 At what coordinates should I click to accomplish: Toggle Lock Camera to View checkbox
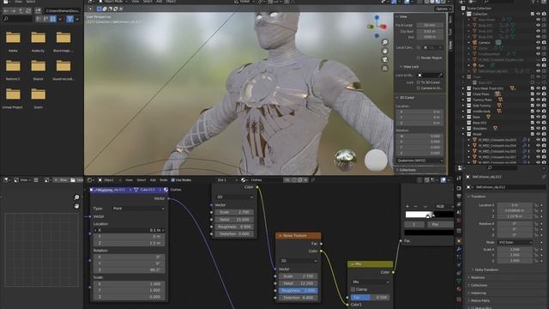[x=418, y=88]
